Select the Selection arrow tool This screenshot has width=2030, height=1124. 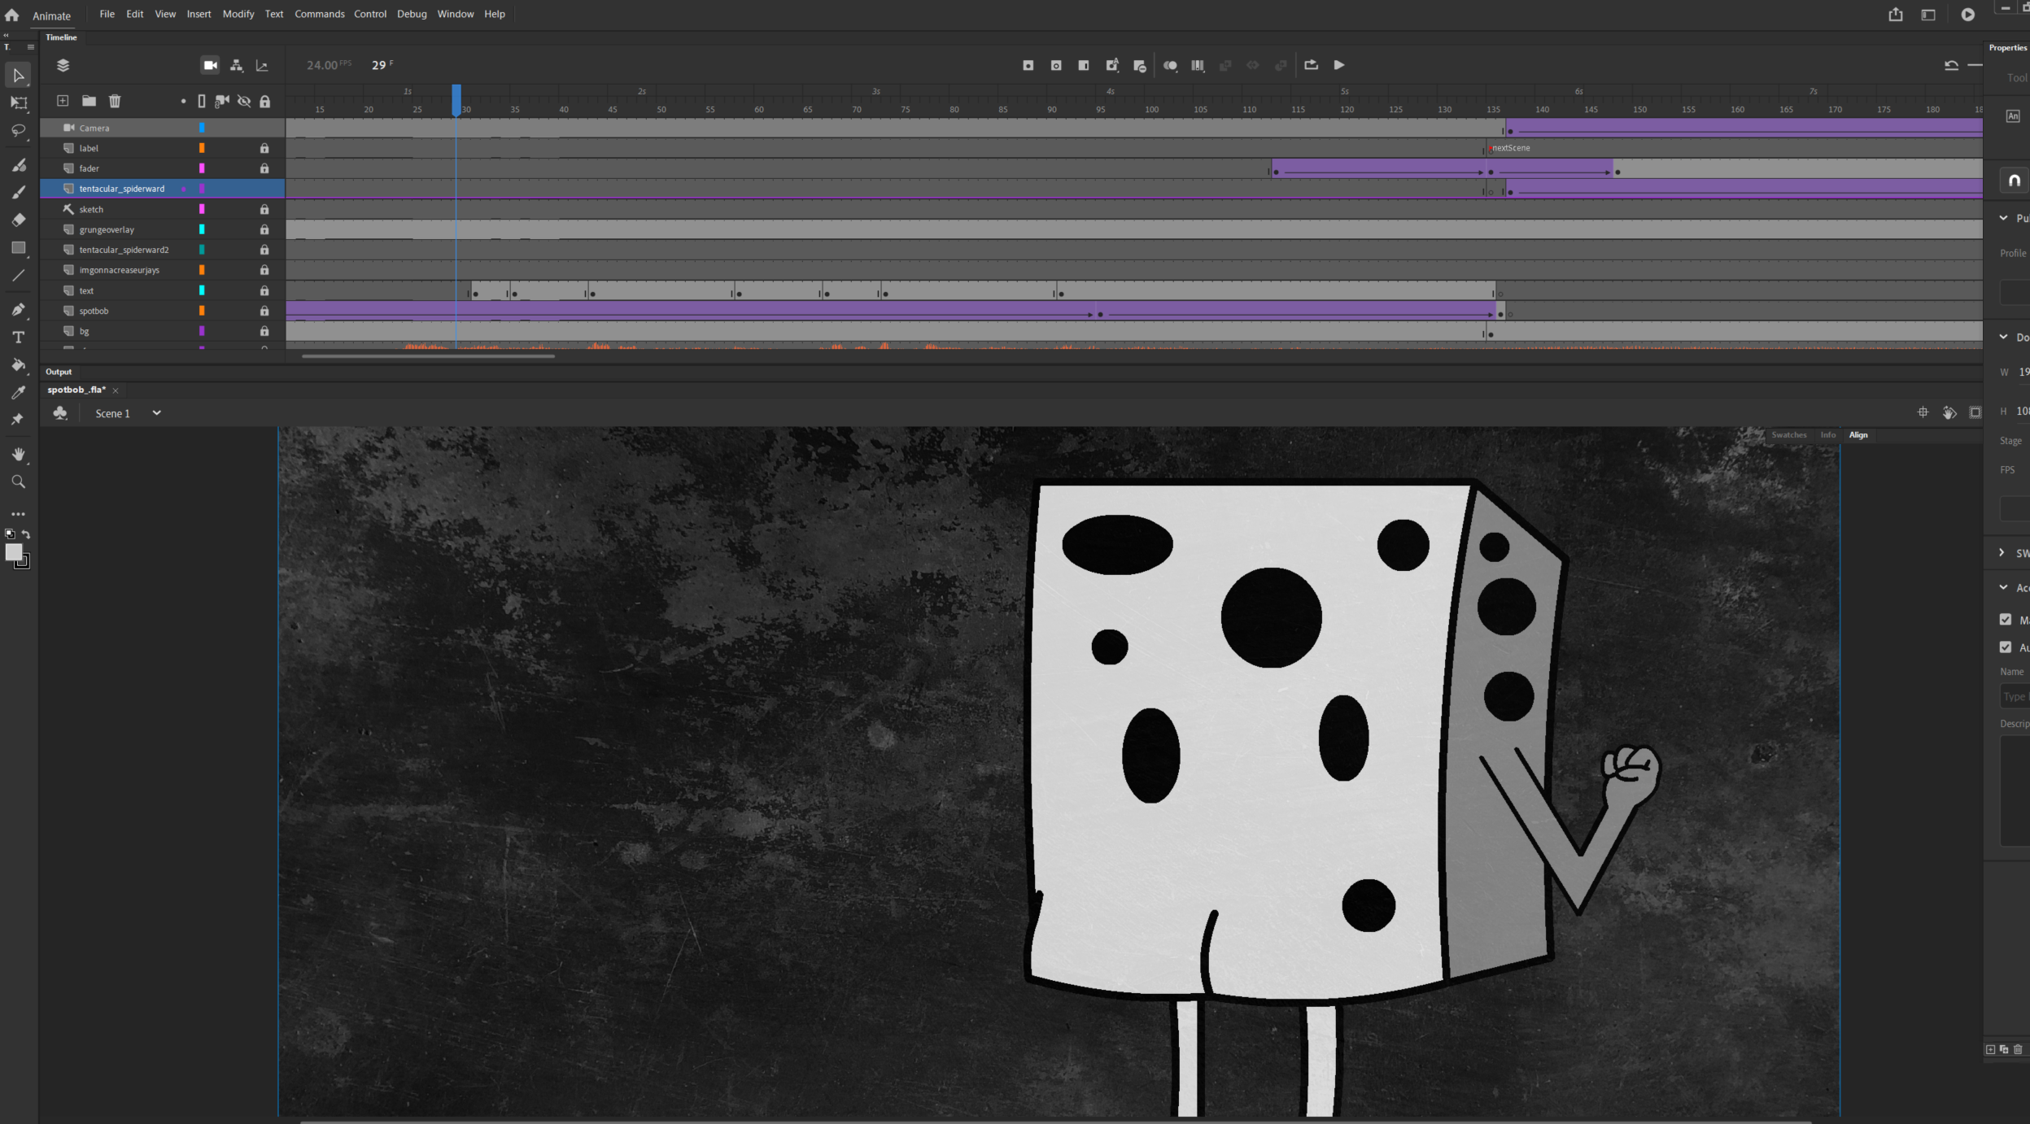(x=18, y=76)
